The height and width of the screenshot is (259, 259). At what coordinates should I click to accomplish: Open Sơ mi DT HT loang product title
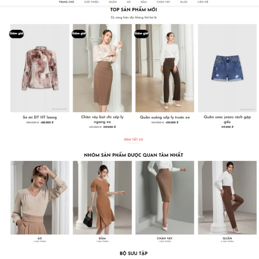[40, 117]
